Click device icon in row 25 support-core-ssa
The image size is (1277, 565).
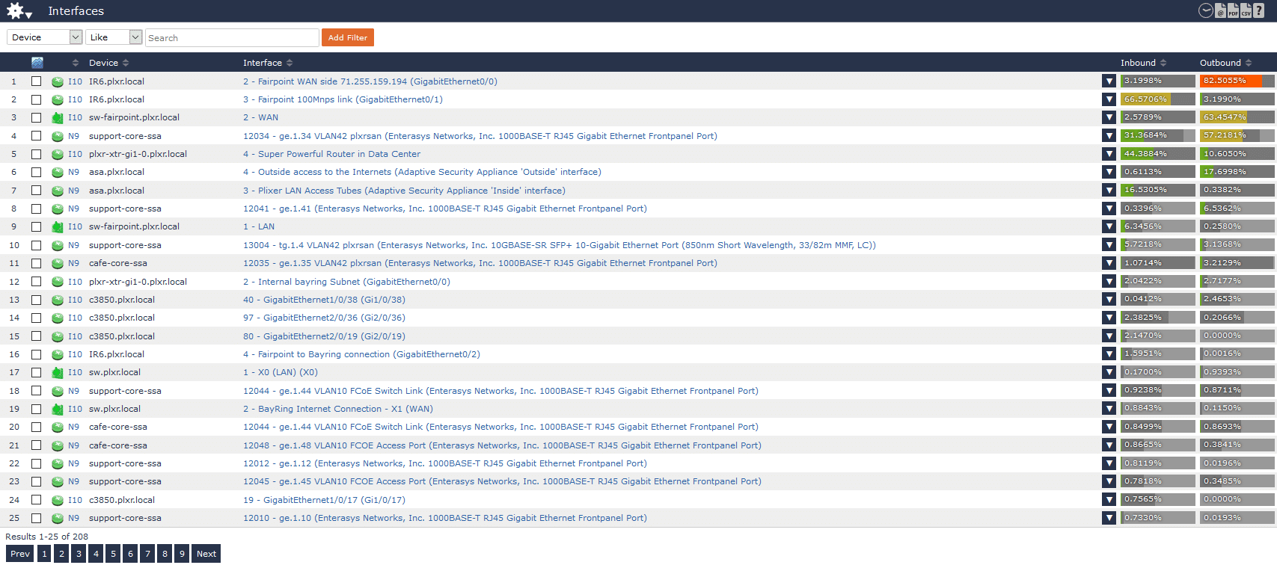pyautogui.click(x=58, y=518)
